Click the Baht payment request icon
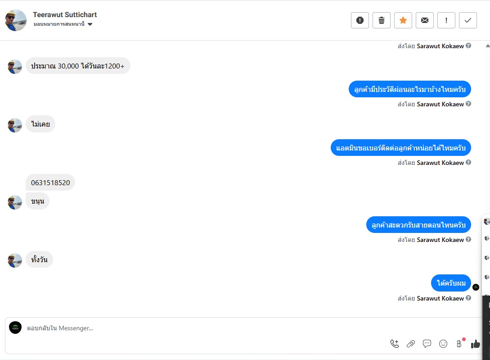The height and width of the screenshot is (360, 490). (459, 344)
